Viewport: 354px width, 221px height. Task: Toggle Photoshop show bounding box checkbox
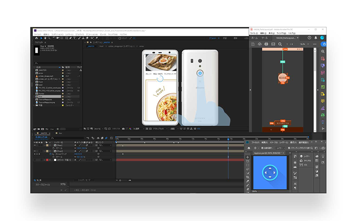pos(289,148)
